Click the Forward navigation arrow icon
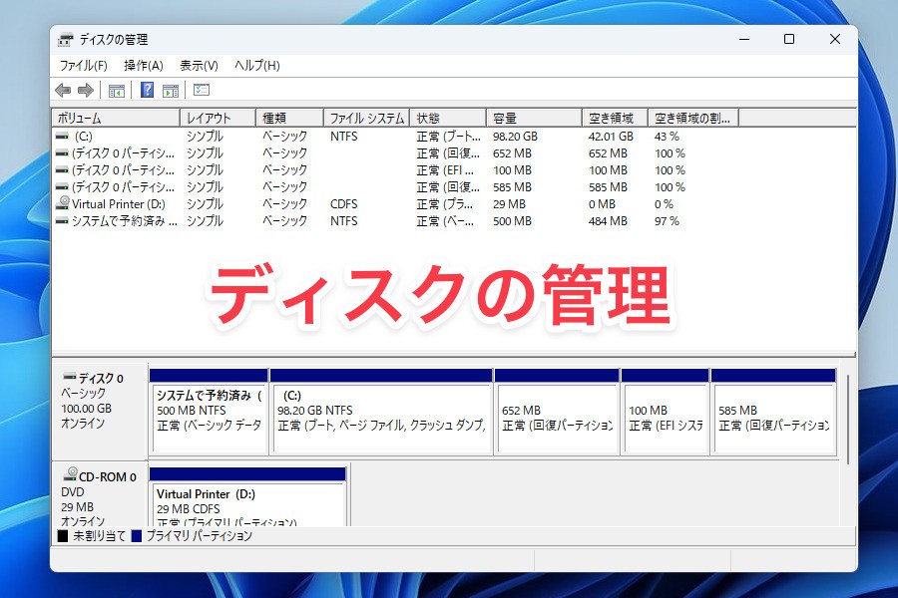Screen dimensions: 898x598 86,90
